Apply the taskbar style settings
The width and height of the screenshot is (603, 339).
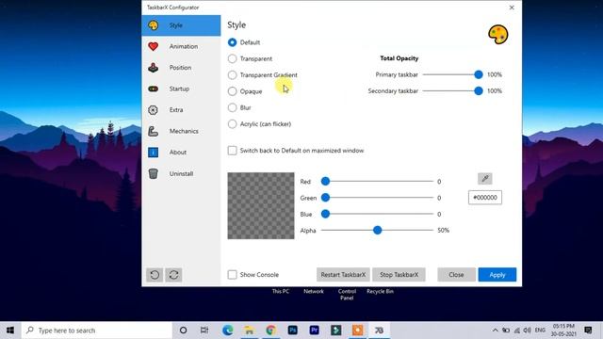tap(497, 275)
